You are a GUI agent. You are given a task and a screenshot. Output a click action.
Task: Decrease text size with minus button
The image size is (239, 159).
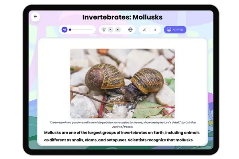pyautogui.click(x=110, y=29)
